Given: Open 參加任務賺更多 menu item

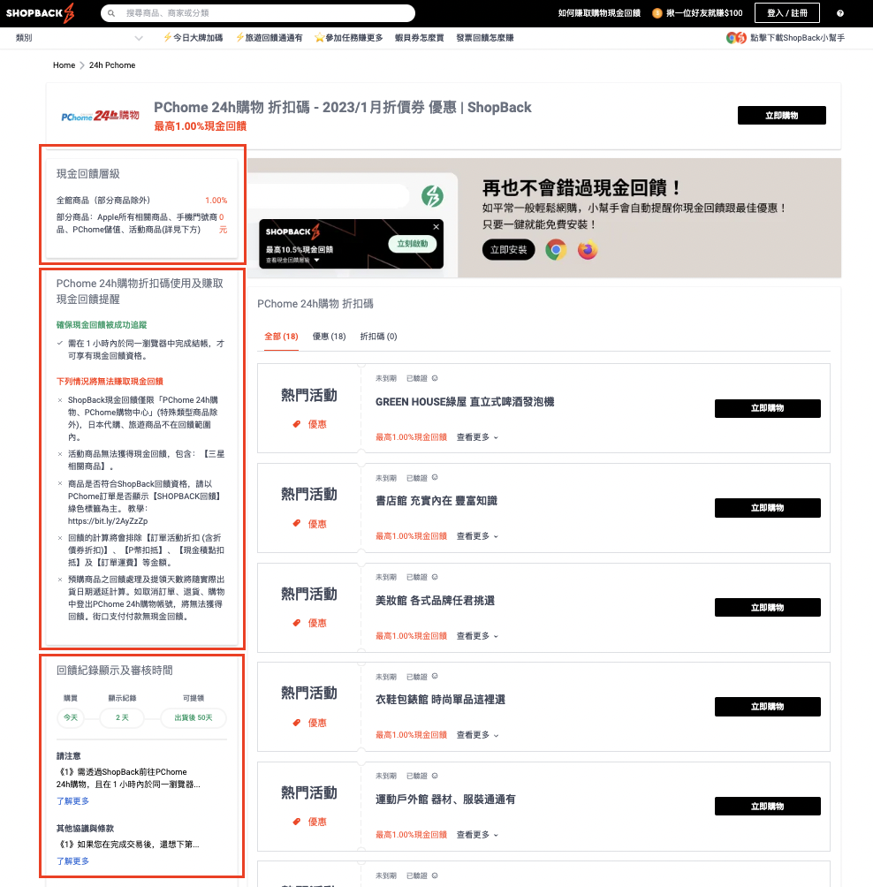Looking at the screenshot, I should (348, 38).
